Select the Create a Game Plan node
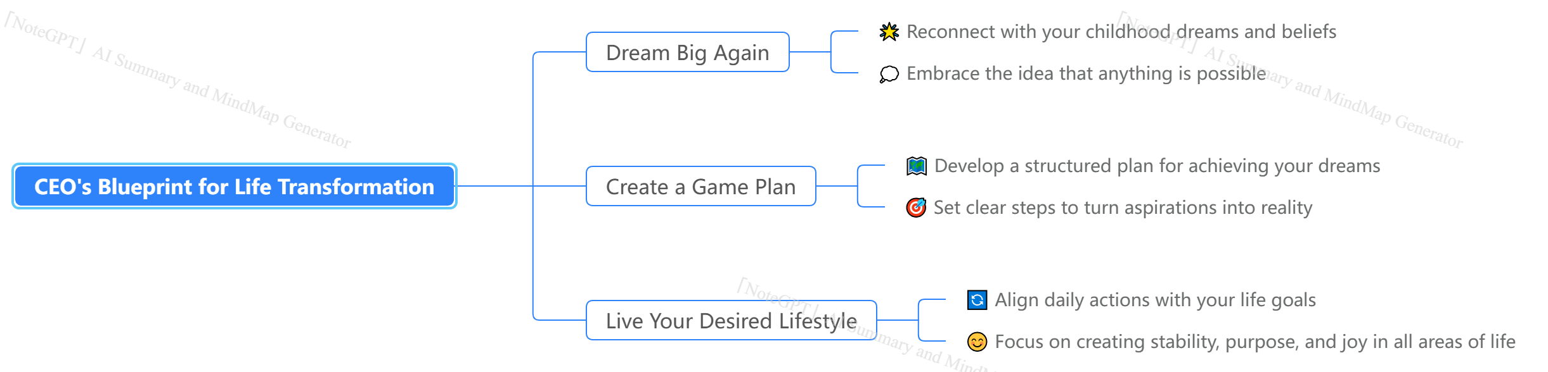1548x372 pixels. tap(700, 187)
